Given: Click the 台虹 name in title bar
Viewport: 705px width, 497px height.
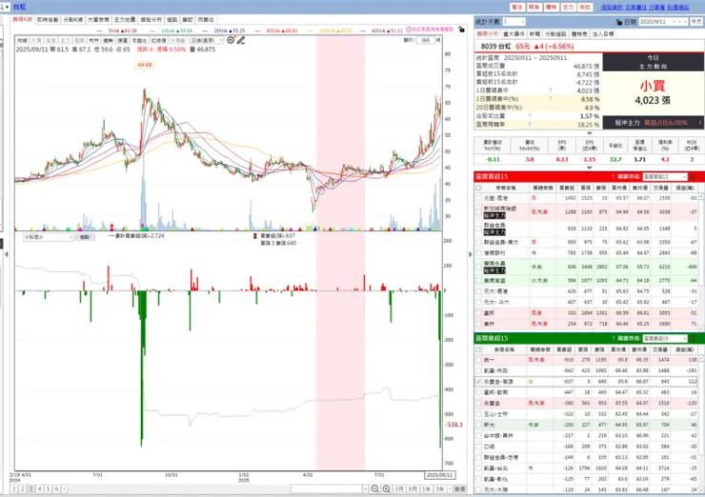Looking at the screenshot, I should [19, 7].
